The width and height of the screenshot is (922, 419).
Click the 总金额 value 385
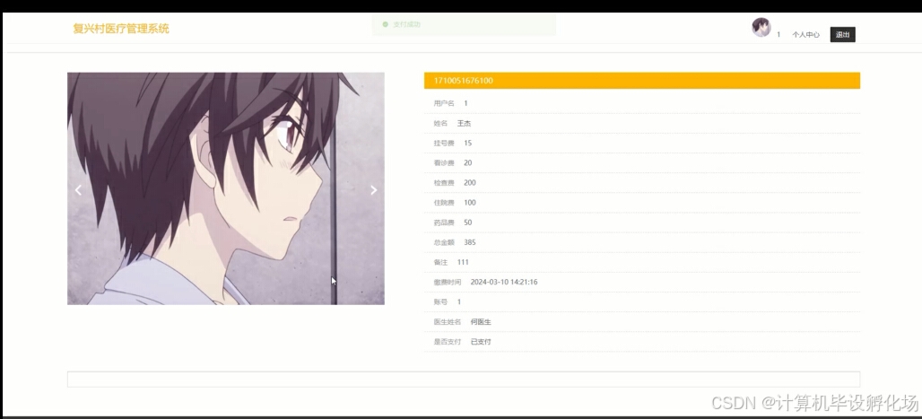coord(470,242)
